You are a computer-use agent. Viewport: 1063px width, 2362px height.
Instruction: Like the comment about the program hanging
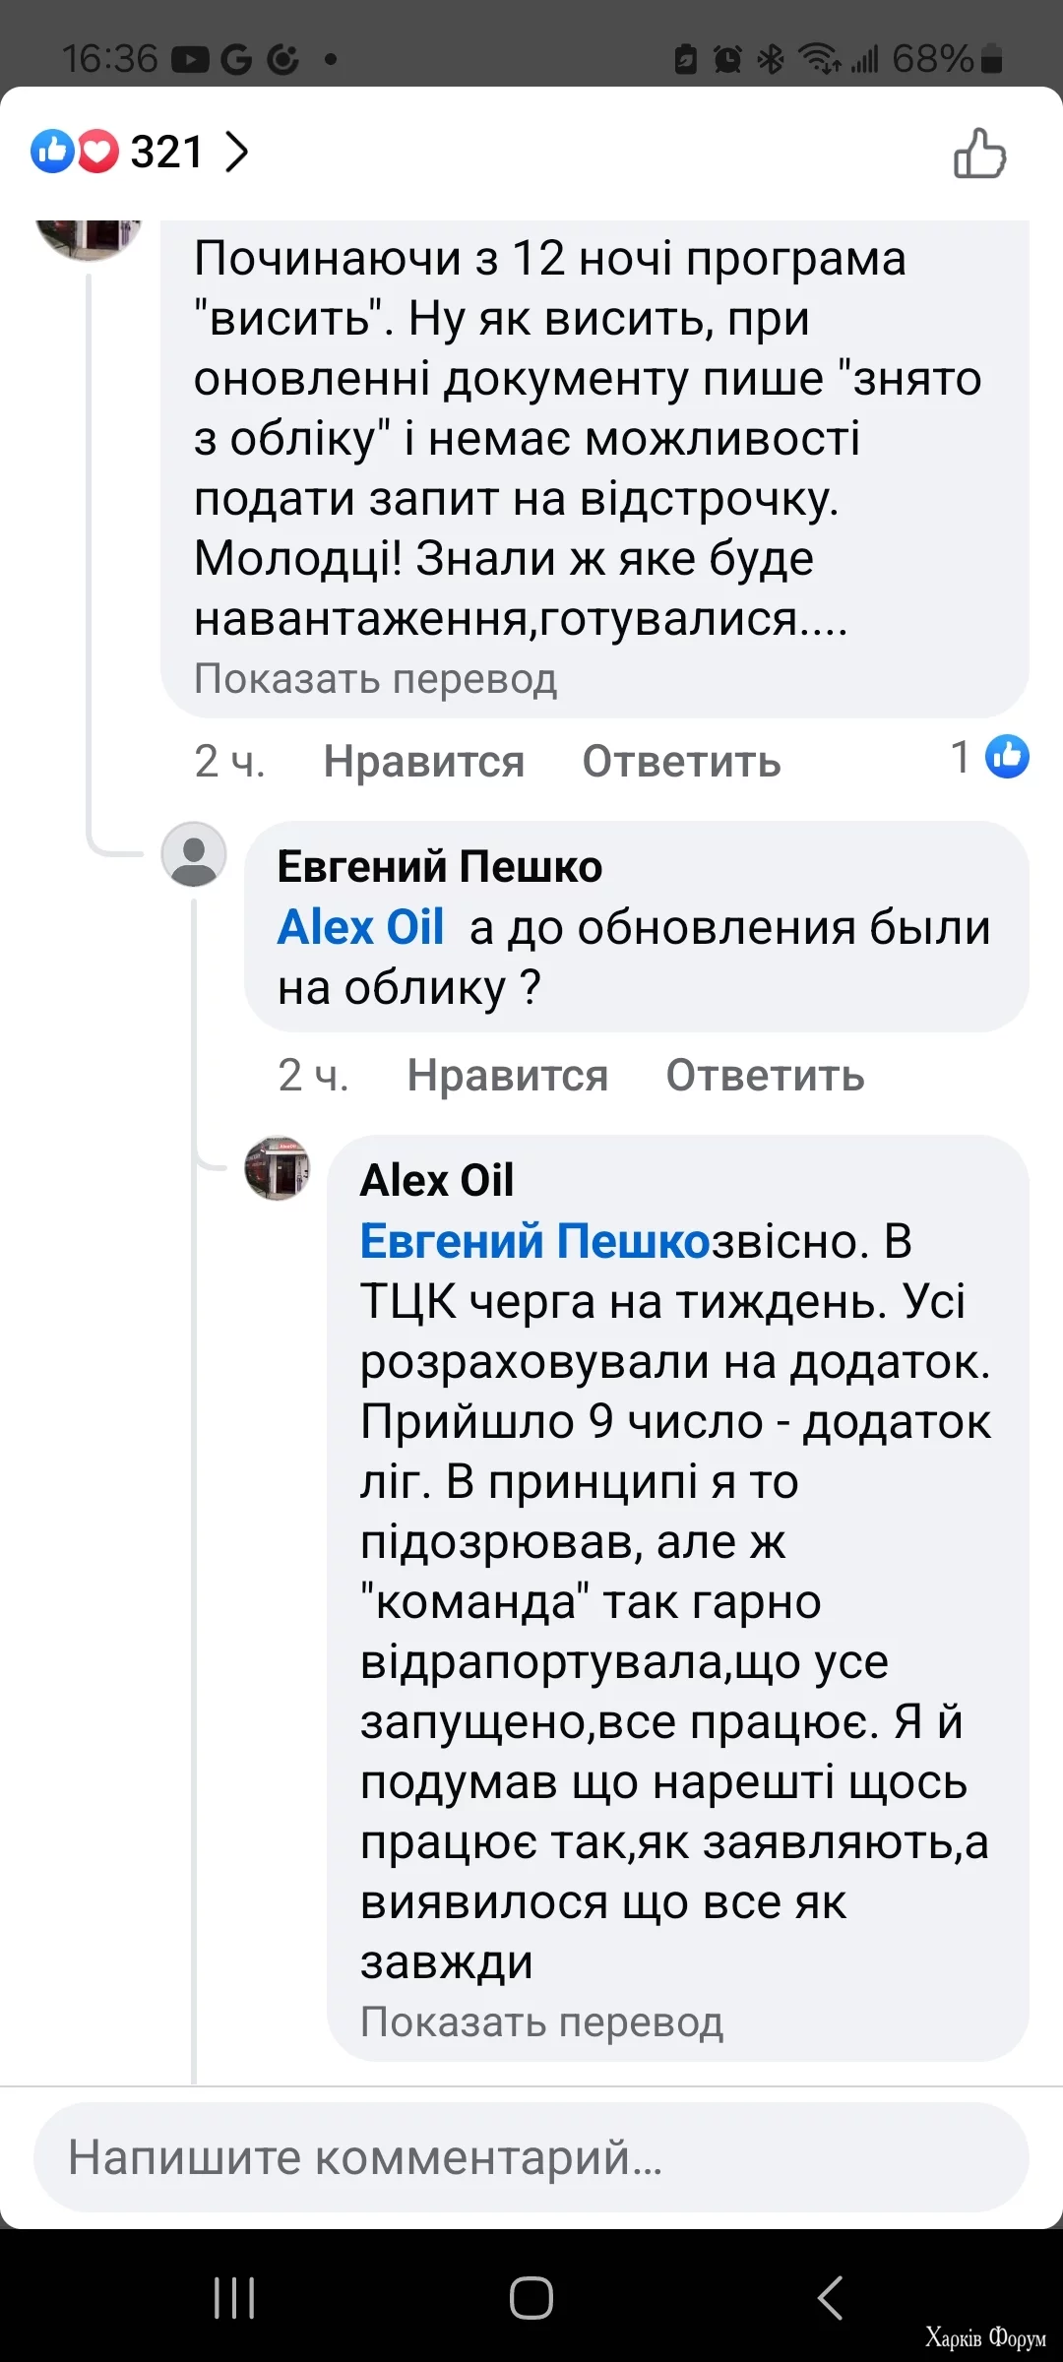[423, 762]
